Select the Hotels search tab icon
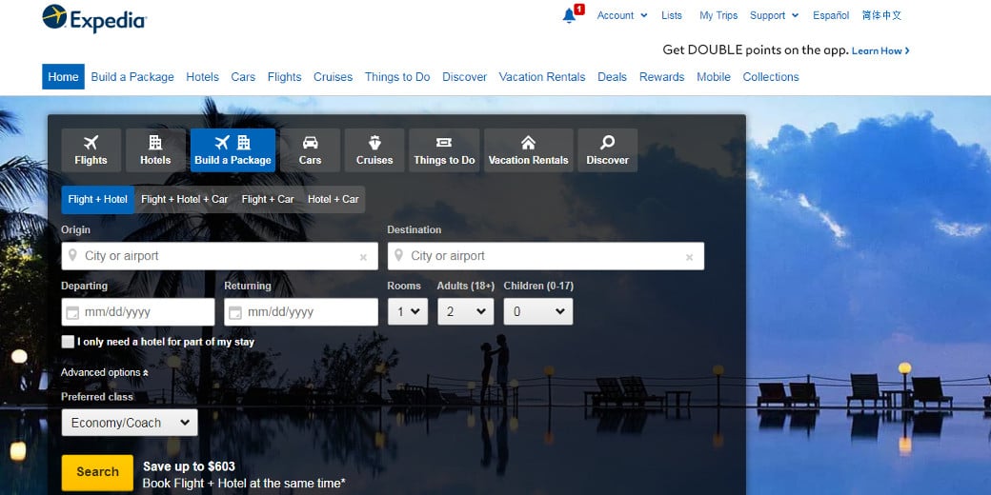This screenshot has height=495, width=991. pyautogui.click(x=155, y=144)
